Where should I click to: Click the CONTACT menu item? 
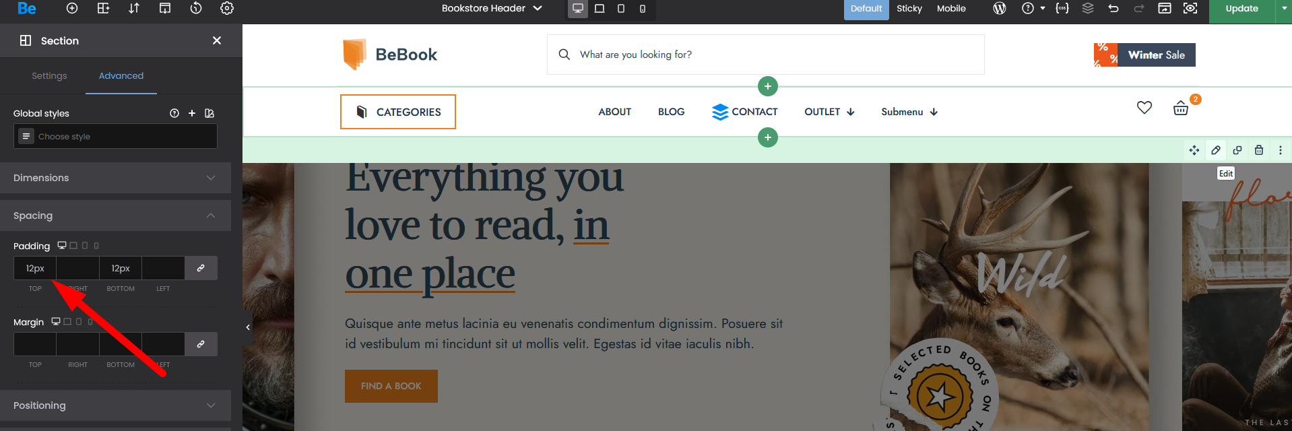click(745, 112)
